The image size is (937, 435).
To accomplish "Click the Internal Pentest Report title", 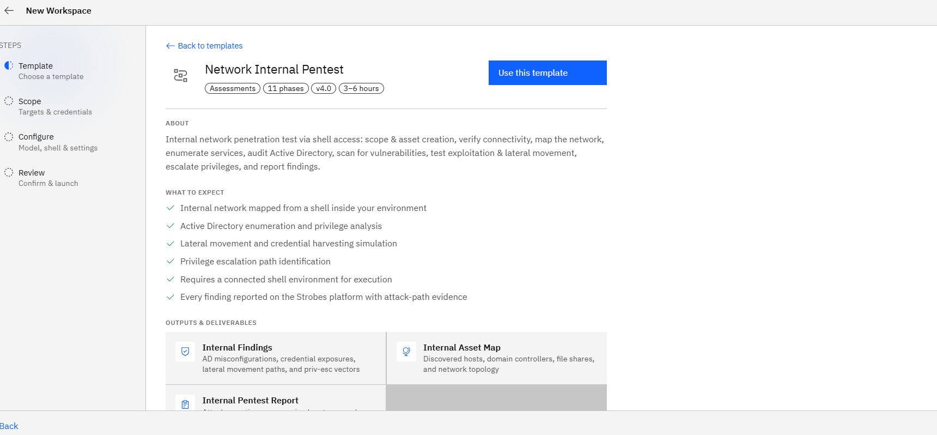I will coord(250,400).
